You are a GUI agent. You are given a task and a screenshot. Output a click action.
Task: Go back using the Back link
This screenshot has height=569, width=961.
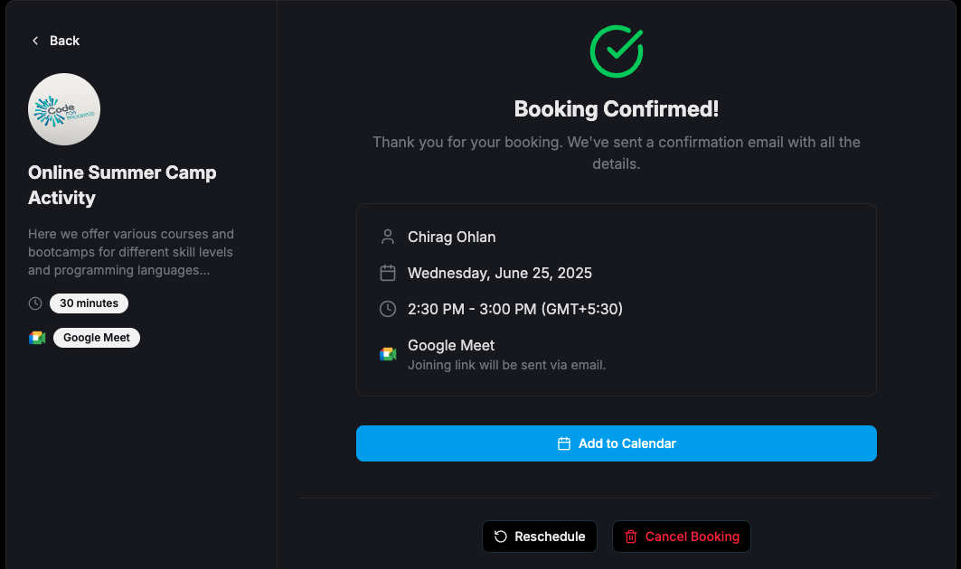tap(64, 41)
